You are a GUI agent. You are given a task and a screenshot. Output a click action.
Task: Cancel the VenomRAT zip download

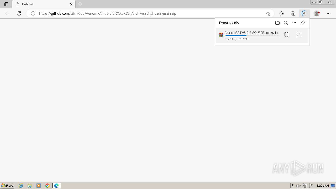(x=299, y=34)
